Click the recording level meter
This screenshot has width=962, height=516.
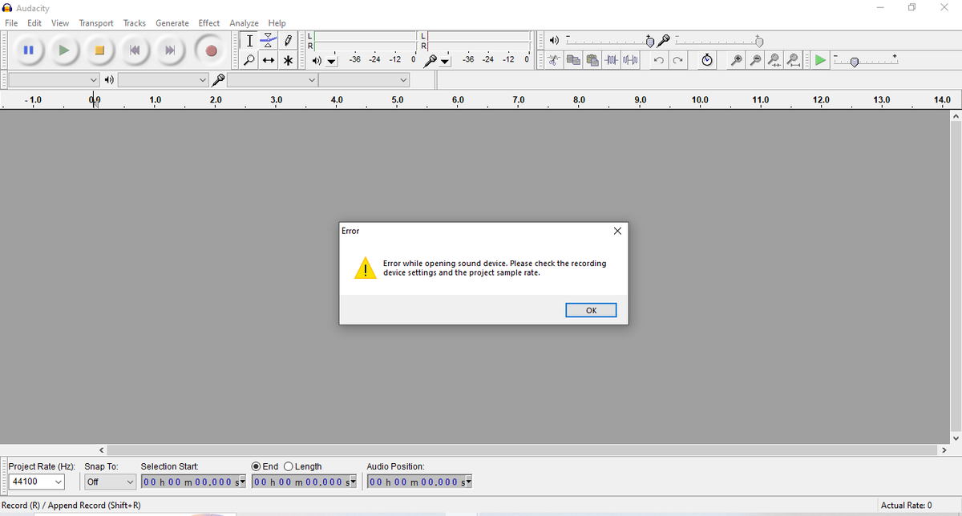point(480,41)
